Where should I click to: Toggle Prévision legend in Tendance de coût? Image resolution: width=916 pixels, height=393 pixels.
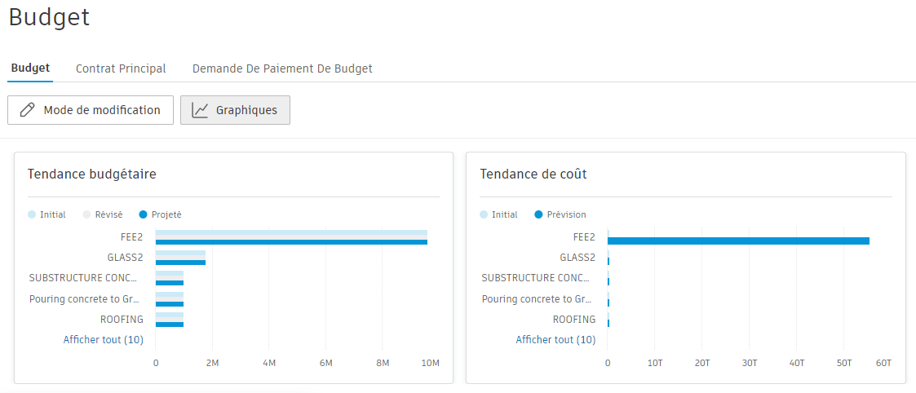pos(561,214)
